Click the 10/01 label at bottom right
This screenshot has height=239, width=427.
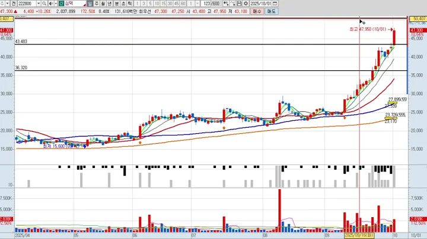(416, 235)
